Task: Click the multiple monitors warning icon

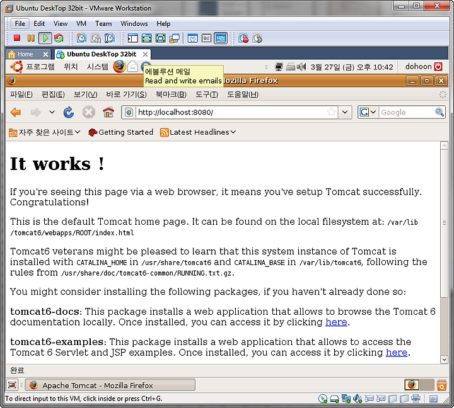Action: (x=174, y=38)
